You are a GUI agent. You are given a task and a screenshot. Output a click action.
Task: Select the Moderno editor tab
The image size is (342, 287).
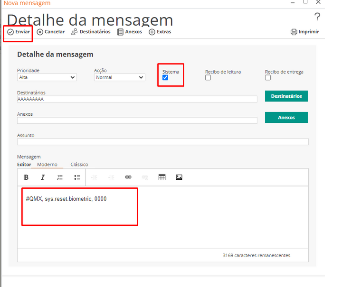47,165
